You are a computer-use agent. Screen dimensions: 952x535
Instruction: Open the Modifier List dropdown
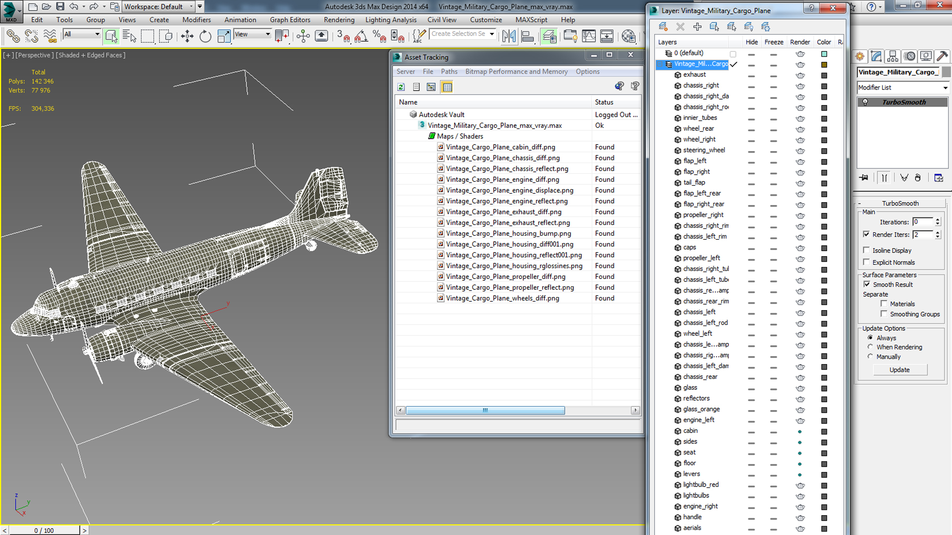[x=903, y=88]
